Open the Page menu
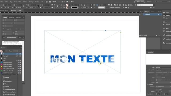 11,2
